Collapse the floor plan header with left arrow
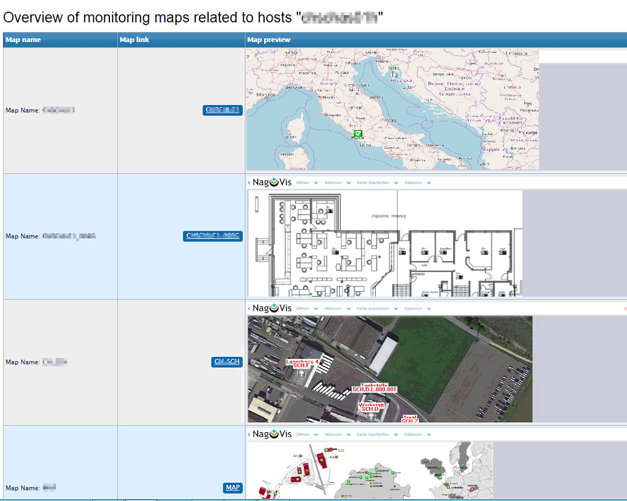 tap(250, 182)
